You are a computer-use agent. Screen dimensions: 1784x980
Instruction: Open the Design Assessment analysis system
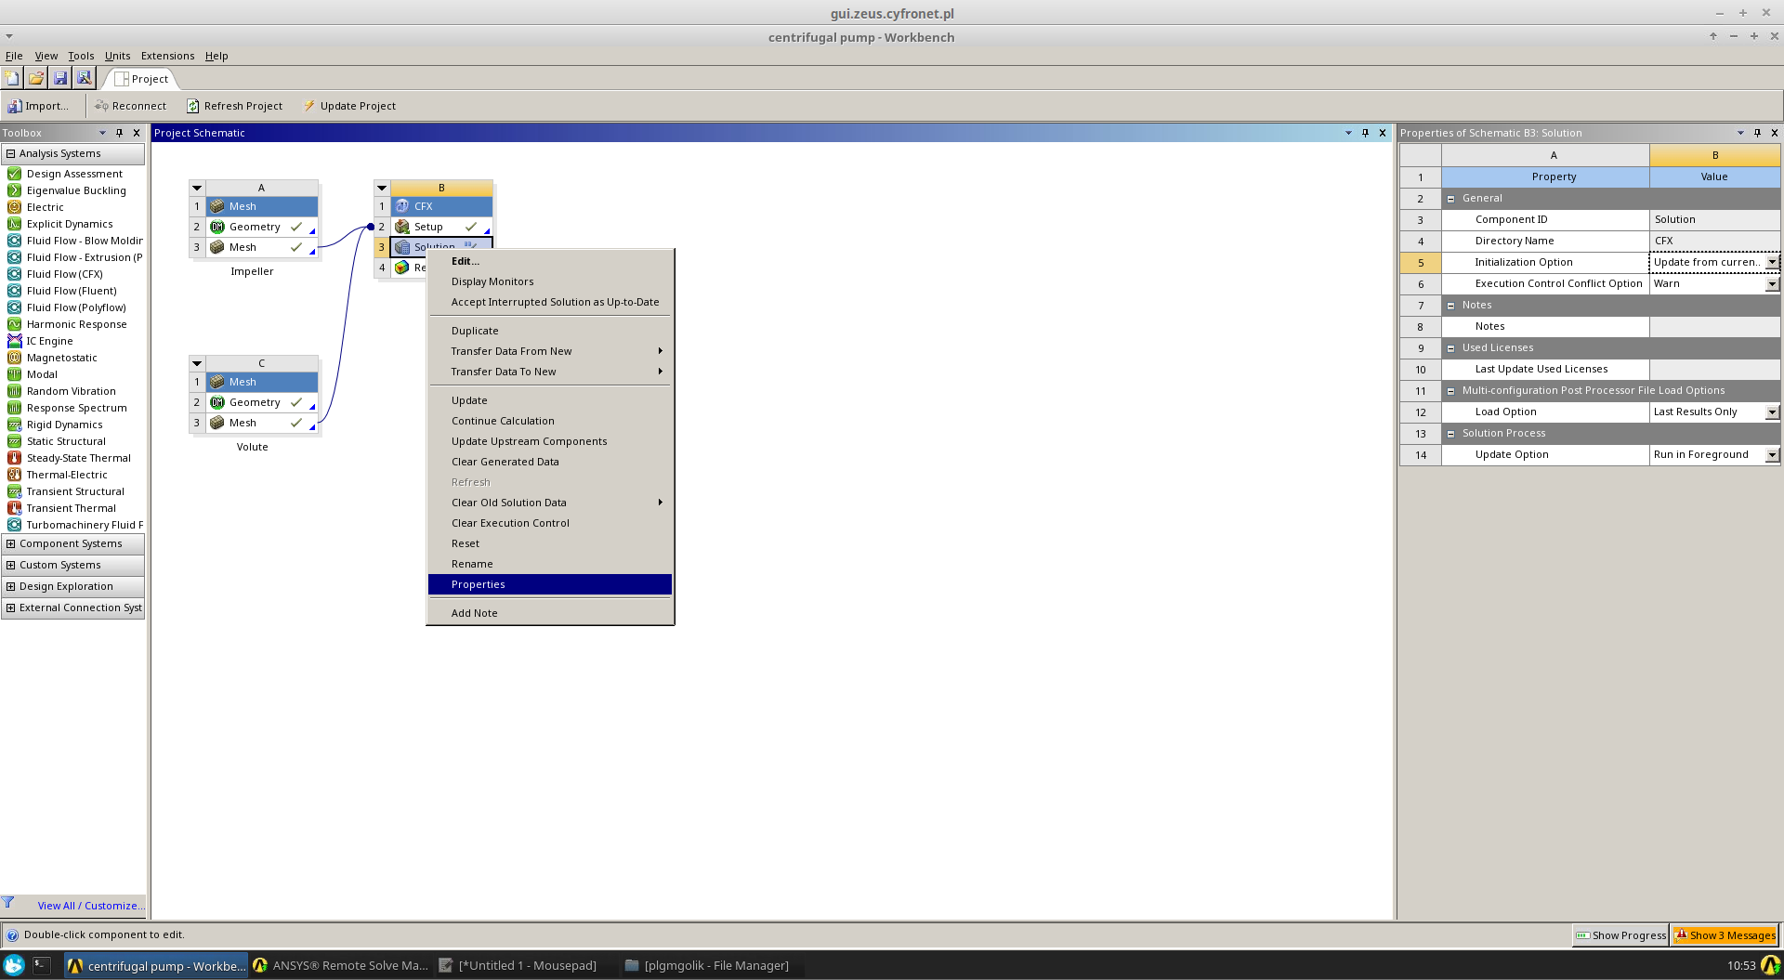pos(74,174)
